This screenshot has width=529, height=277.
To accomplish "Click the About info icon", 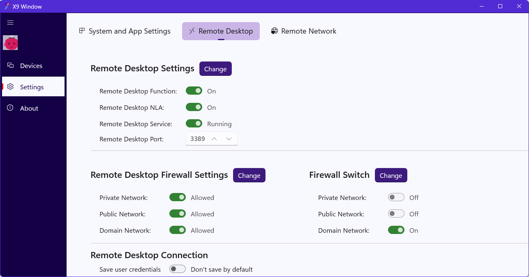I will [x=11, y=108].
